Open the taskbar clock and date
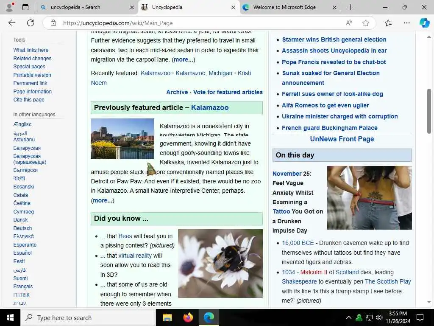 pos(398,318)
